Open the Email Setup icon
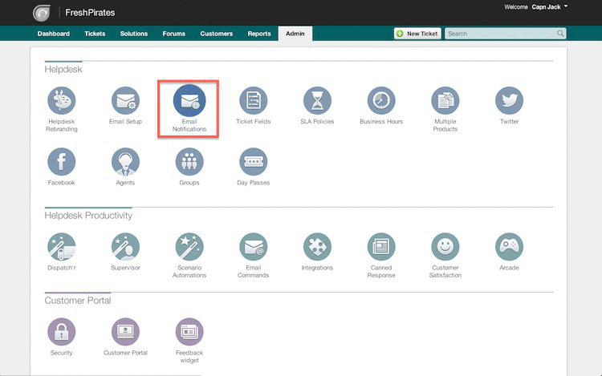This screenshot has height=376, width=602. click(x=125, y=101)
